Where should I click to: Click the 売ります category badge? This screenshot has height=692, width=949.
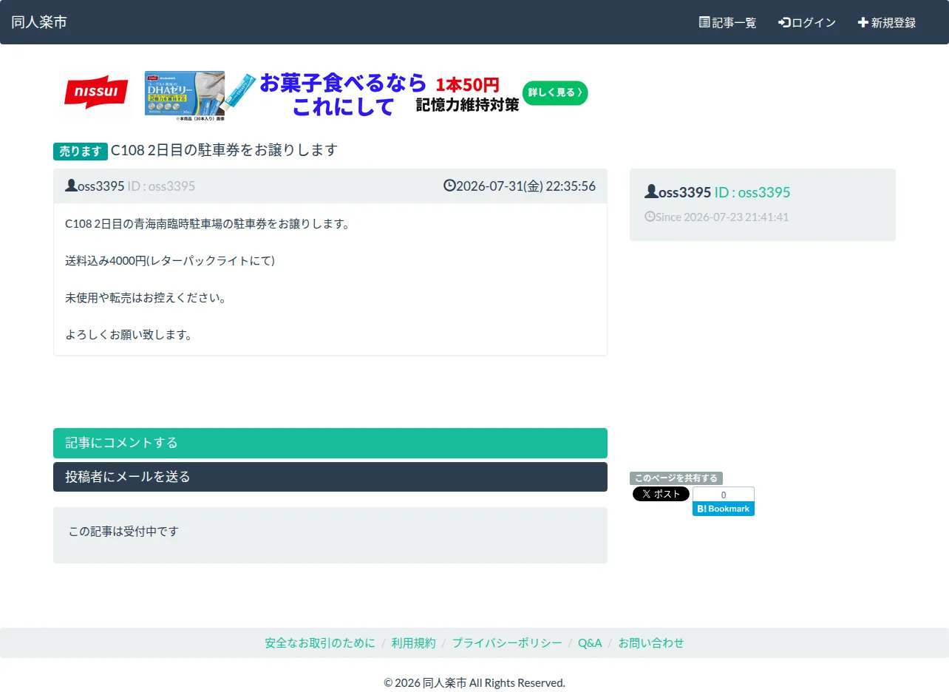pyautogui.click(x=81, y=151)
